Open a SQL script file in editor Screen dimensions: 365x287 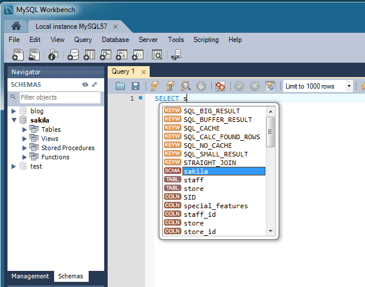pos(120,86)
